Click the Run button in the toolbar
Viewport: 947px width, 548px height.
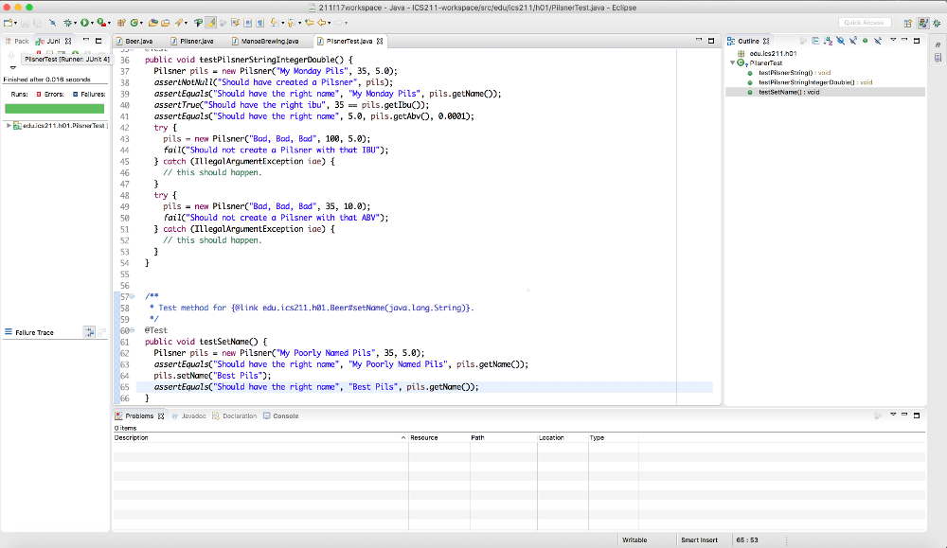[x=84, y=22]
